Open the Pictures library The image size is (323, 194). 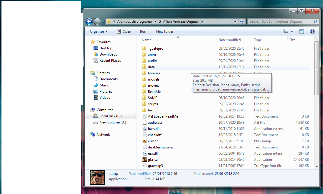[x=106, y=91]
